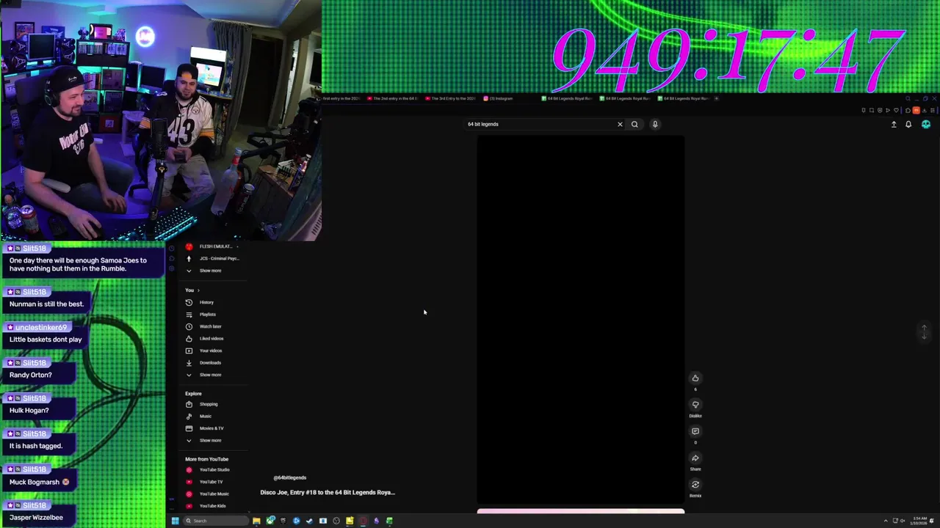Switch to the Instagram browser tab
This screenshot has height=528, width=940.
pos(499,98)
